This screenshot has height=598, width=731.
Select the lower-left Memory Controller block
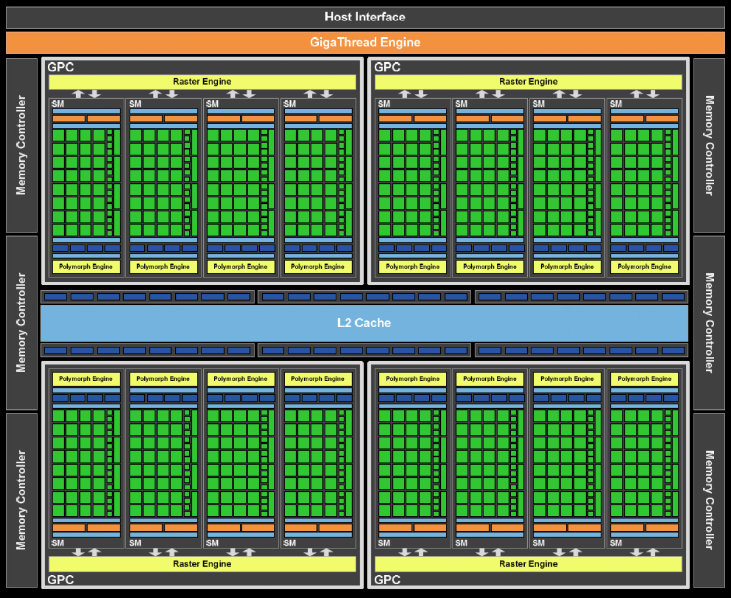point(22,500)
